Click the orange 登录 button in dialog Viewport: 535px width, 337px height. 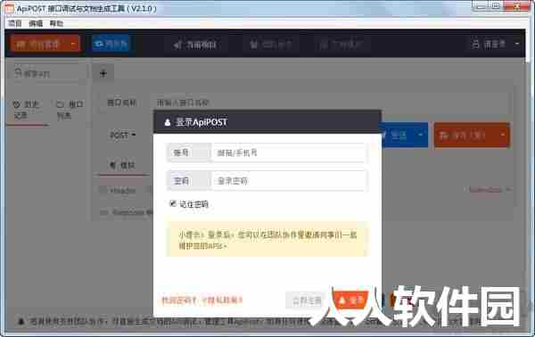pos(351,300)
